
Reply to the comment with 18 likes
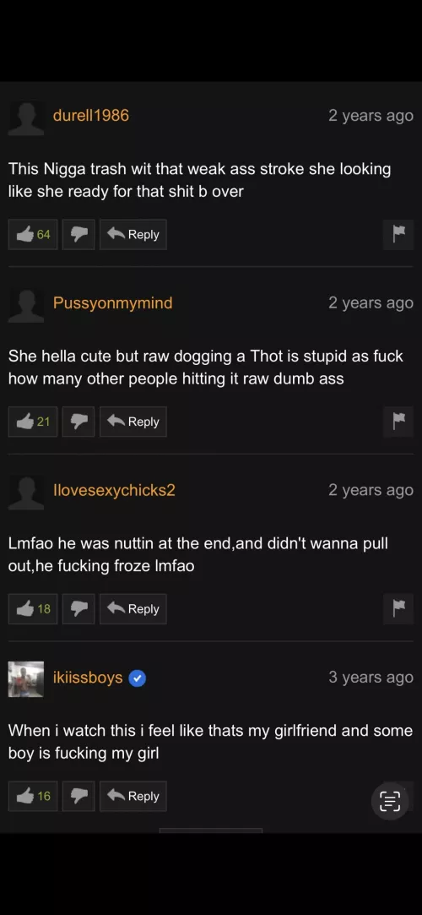coord(133,609)
